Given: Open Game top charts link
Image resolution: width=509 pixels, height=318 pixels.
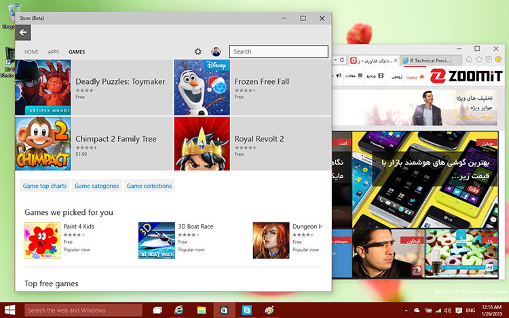Looking at the screenshot, I should coord(45,186).
